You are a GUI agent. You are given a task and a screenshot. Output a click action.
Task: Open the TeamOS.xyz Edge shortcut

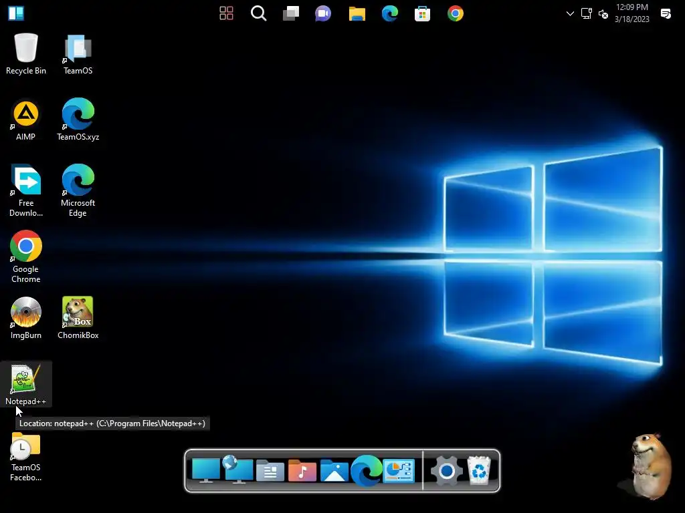click(78, 120)
